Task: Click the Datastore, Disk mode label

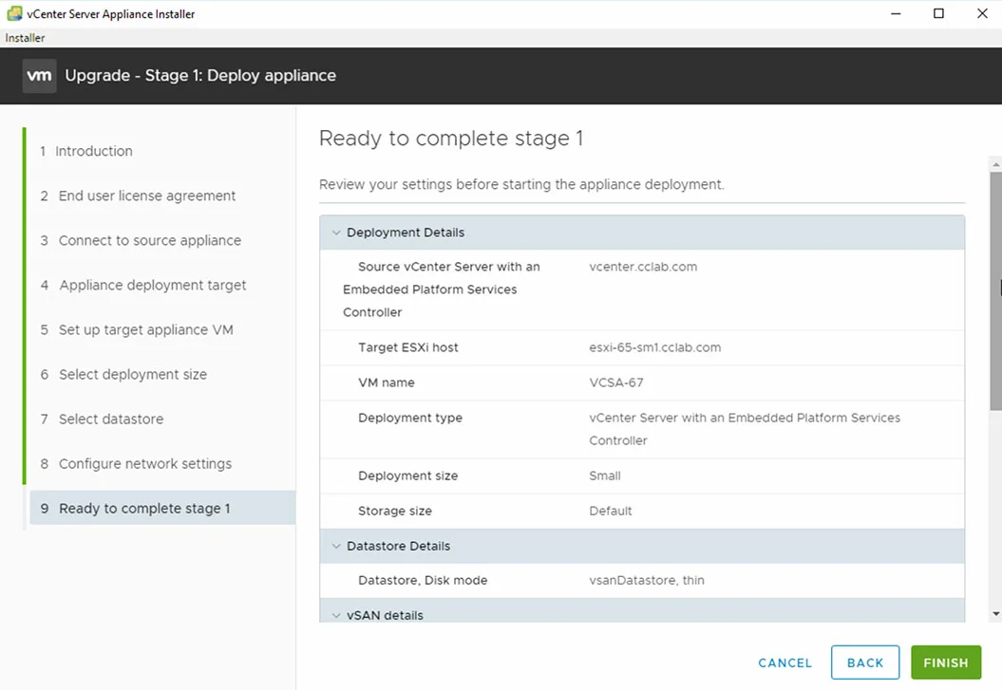Action: coord(423,581)
